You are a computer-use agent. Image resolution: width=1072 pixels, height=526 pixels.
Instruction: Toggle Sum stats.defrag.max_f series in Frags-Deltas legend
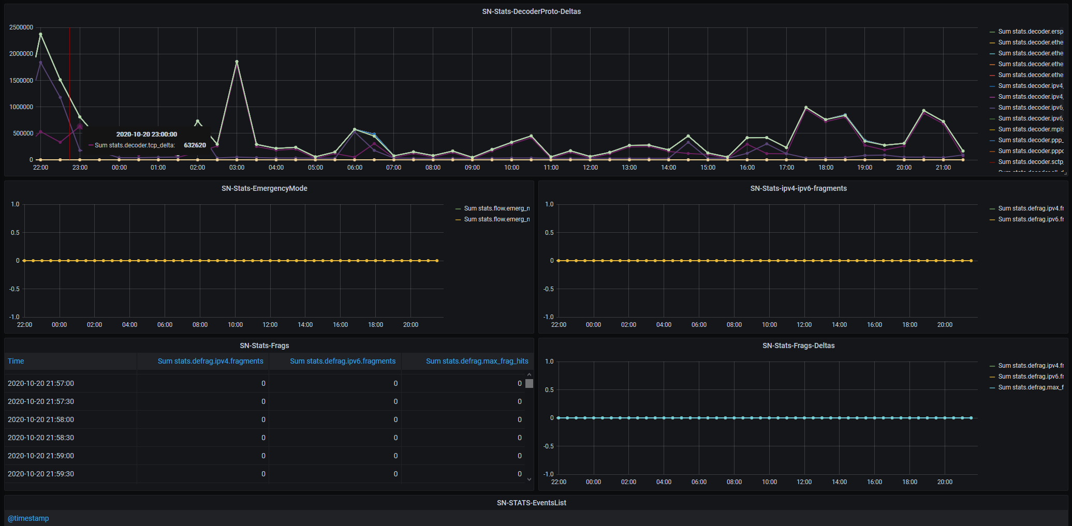coord(1031,387)
